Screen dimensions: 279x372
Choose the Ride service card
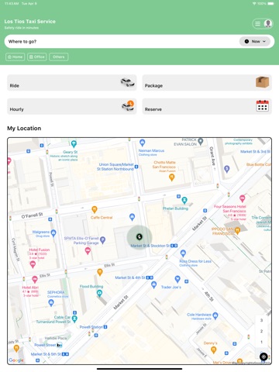point(72,83)
